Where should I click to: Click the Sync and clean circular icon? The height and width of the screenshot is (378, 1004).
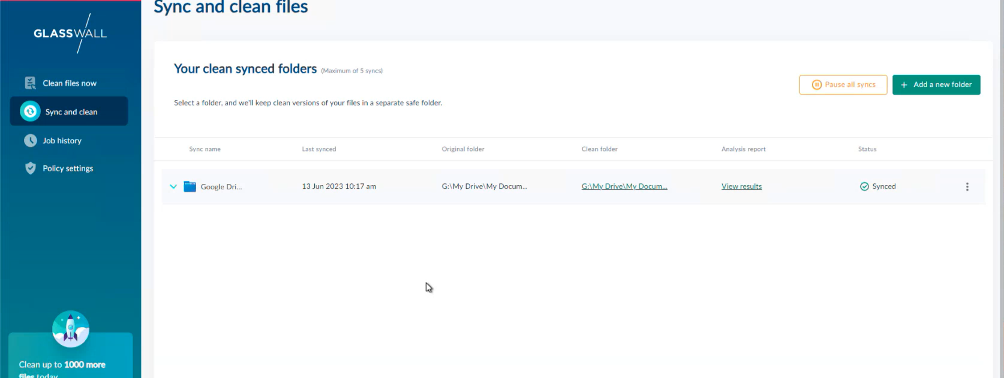click(x=30, y=111)
